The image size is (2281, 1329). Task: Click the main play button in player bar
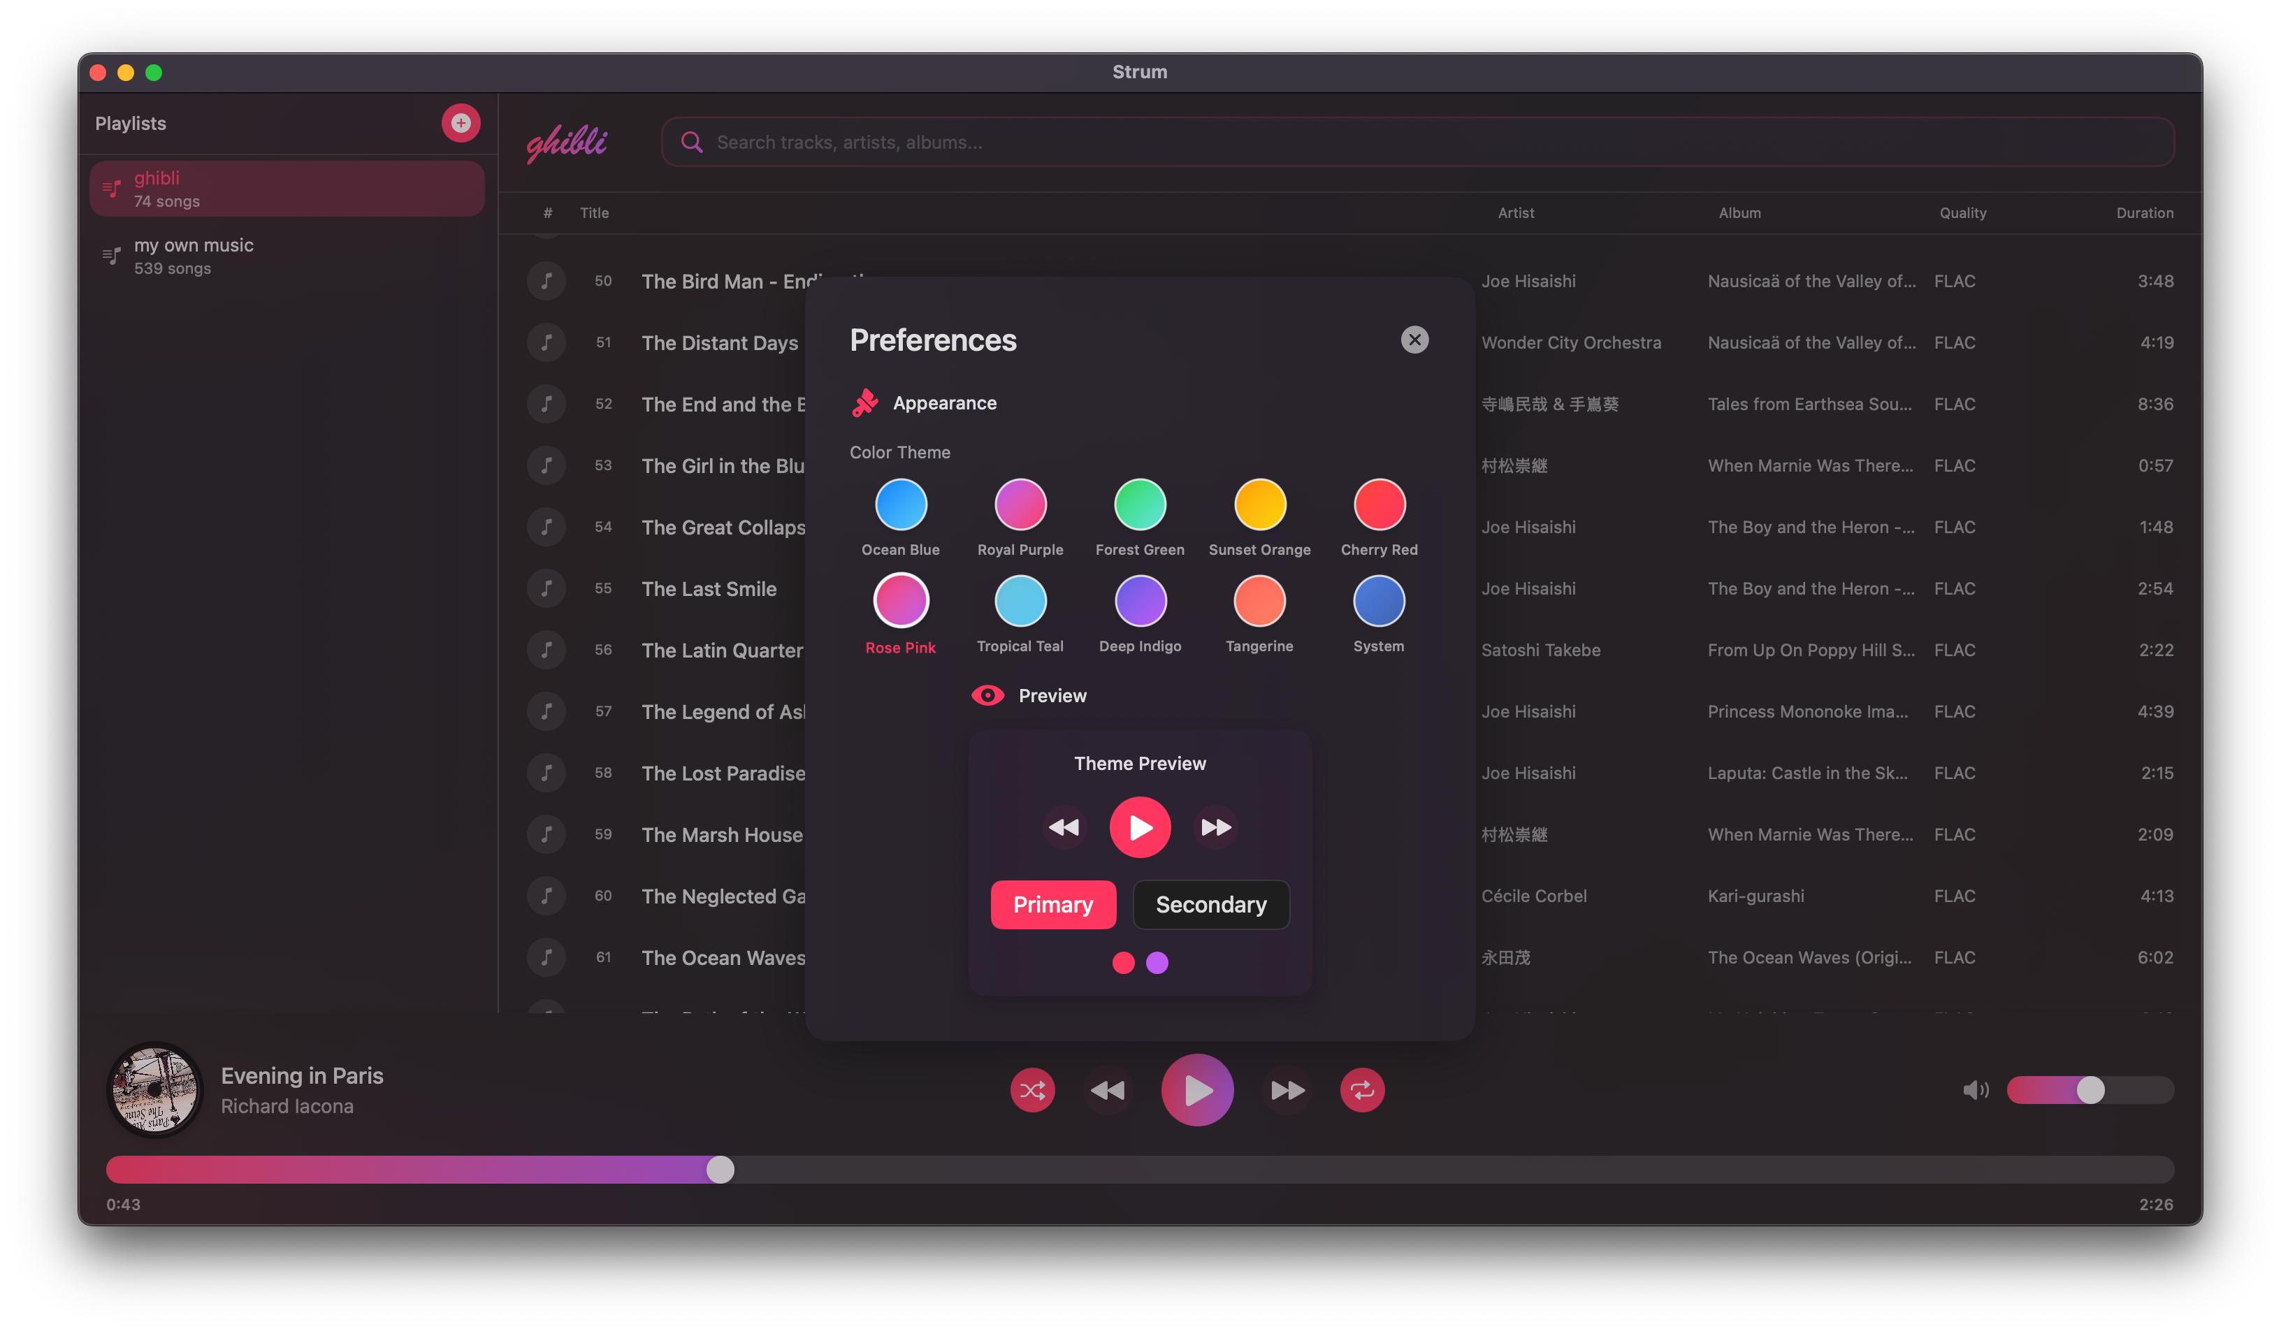click(1196, 1090)
